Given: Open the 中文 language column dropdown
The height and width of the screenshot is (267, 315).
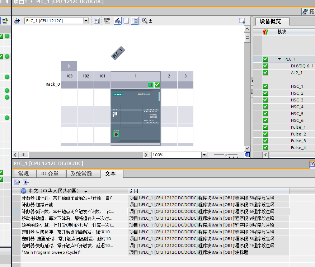Looking at the screenshot, I should click(x=86, y=191).
